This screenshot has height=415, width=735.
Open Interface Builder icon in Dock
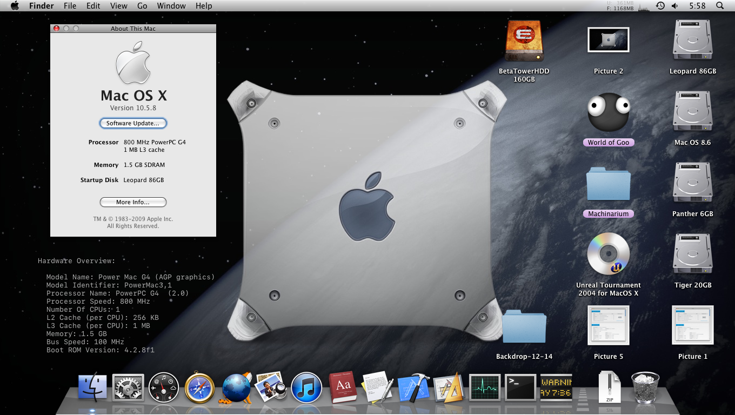[x=449, y=387]
